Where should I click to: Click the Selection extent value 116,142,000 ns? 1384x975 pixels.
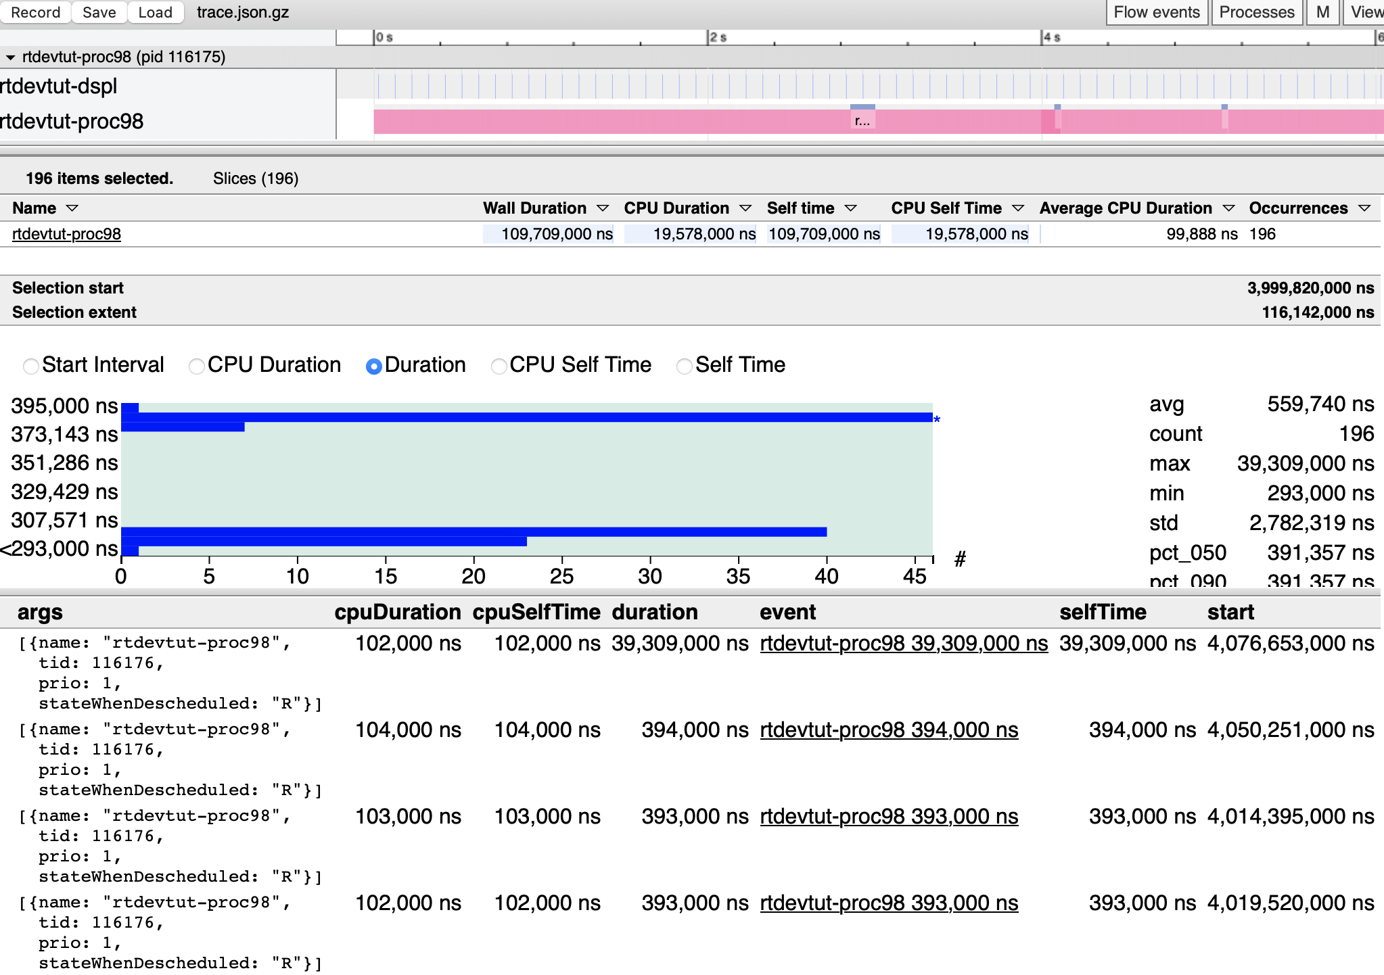[1318, 312]
